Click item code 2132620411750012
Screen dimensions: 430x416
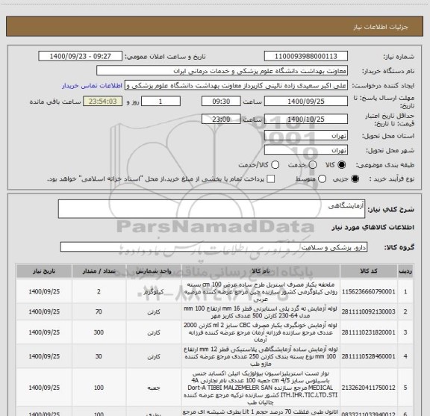(x=369, y=388)
